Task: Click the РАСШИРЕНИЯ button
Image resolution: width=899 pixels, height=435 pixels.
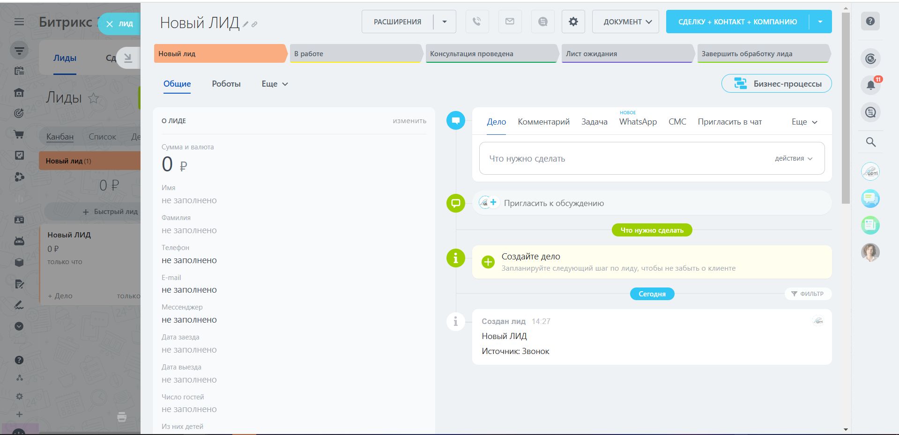Action: (397, 22)
